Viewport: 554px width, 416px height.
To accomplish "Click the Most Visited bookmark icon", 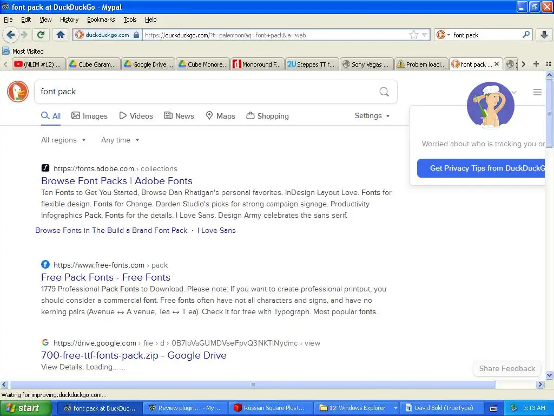I will coord(5,51).
